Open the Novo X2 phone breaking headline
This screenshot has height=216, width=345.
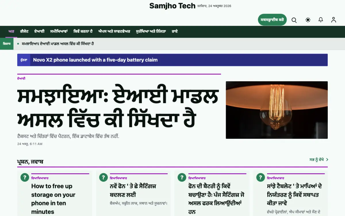(x=95, y=60)
